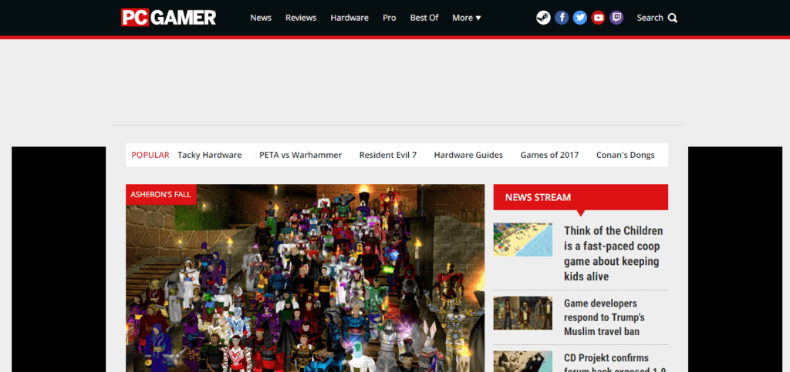Expand the More dropdown menu
Viewport: 790px width, 372px height.
click(x=466, y=18)
